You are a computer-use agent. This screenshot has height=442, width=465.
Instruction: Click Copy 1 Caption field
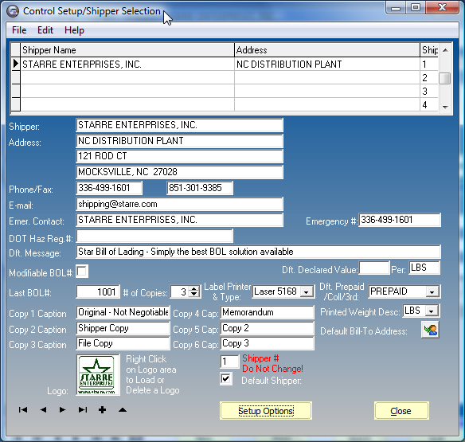(x=123, y=312)
